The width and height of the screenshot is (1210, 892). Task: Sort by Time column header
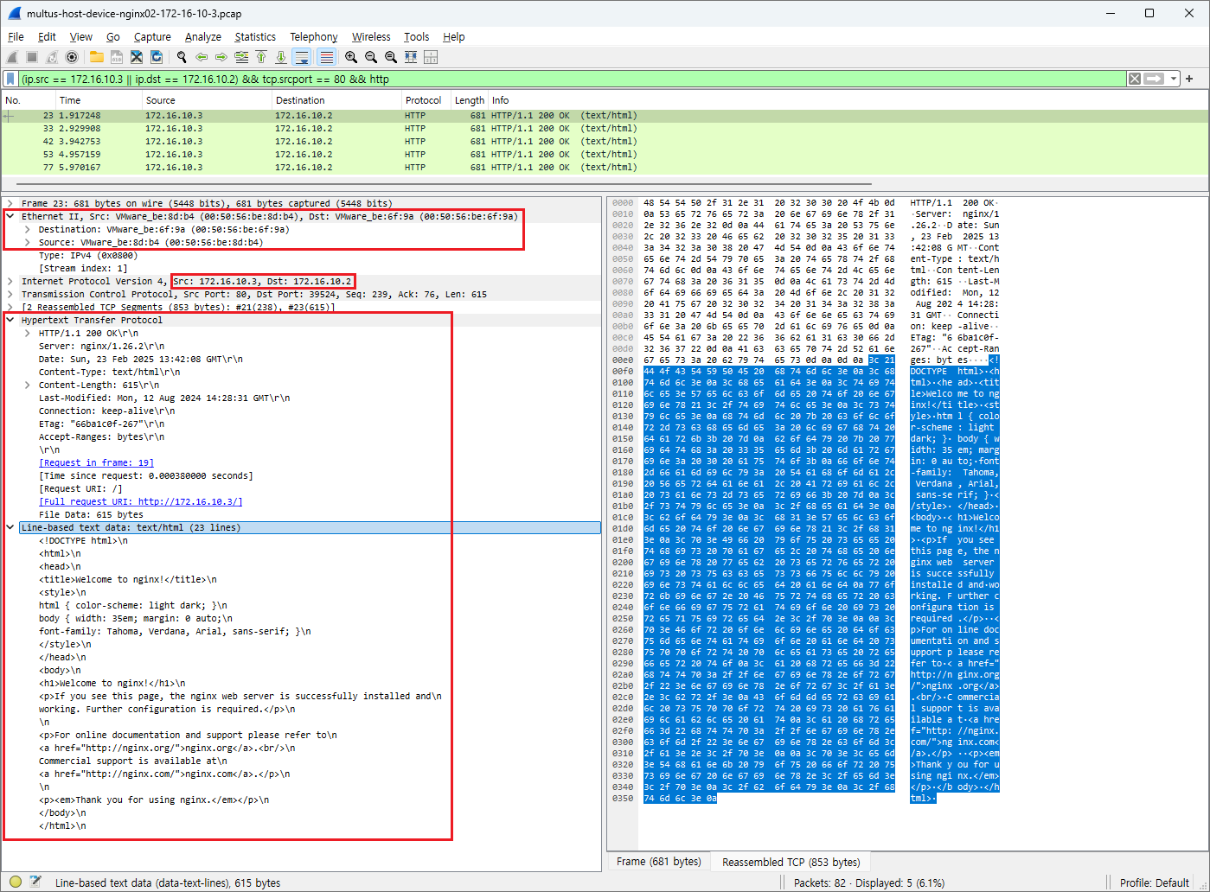pyautogui.click(x=99, y=100)
